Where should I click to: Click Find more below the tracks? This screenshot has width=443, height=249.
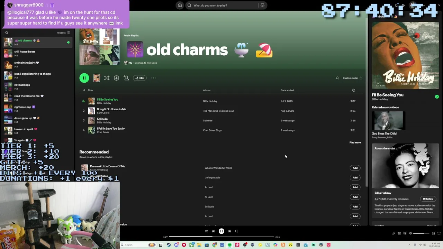pyautogui.click(x=355, y=142)
